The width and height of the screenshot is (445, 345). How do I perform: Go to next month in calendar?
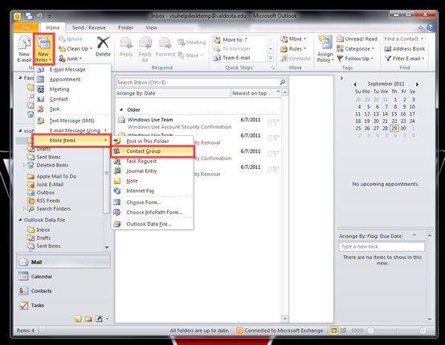[x=417, y=84]
